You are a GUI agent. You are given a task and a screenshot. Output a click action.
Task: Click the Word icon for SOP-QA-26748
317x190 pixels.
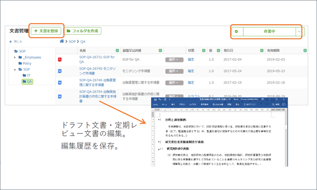[x=60, y=83]
